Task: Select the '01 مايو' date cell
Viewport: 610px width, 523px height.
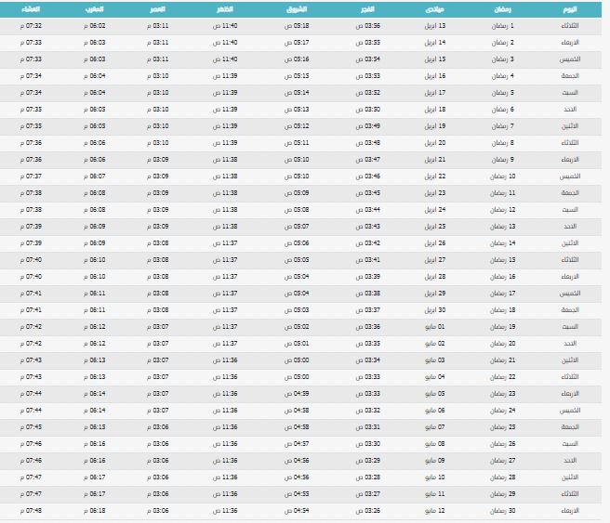Action: click(435, 327)
